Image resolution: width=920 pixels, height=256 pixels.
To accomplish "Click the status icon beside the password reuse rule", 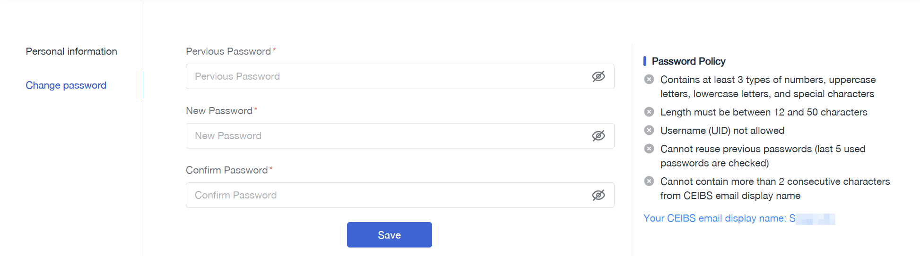I will pyautogui.click(x=649, y=149).
